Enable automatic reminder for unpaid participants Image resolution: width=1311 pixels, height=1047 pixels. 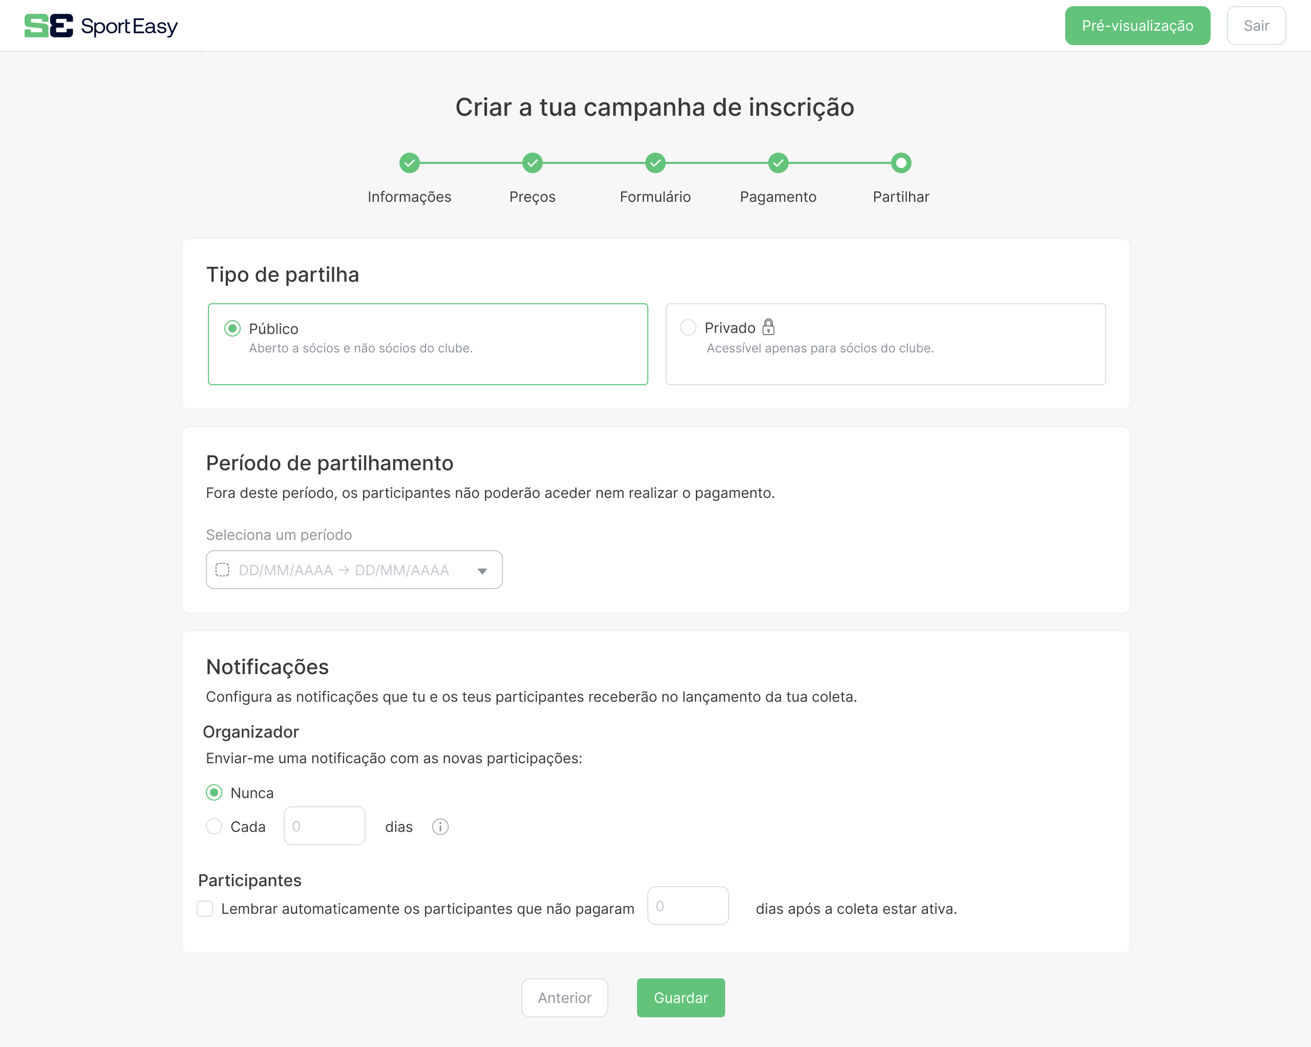(x=205, y=909)
